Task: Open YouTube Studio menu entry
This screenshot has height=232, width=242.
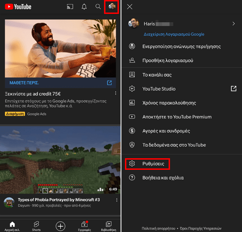Action: (x=159, y=89)
